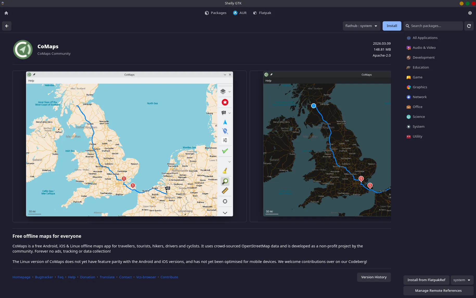The height and width of the screenshot is (298, 476).
Task: Close the Shelly GTK window
Action: click(x=473, y=3)
